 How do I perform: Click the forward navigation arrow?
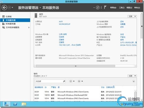click(x=9, y=7)
